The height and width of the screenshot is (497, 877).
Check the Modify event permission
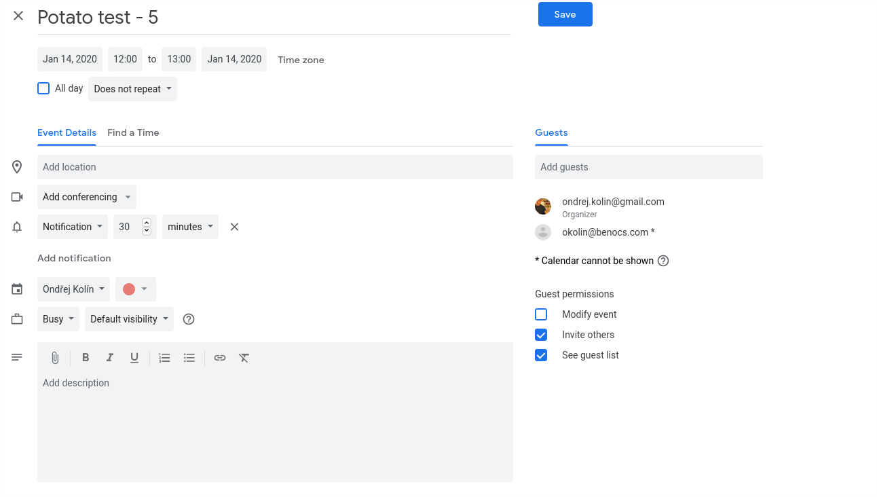point(541,314)
